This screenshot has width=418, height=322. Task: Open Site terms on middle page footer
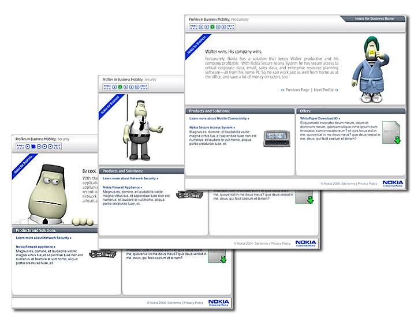(261, 244)
